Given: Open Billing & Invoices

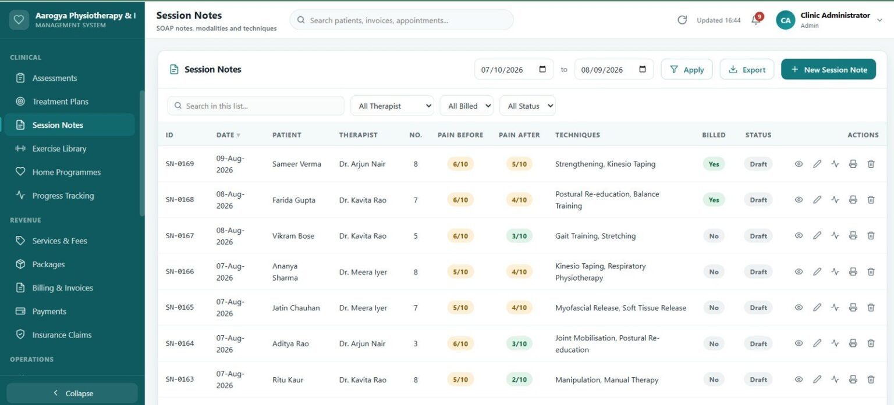Looking at the screenshot, I should [70, 288].
